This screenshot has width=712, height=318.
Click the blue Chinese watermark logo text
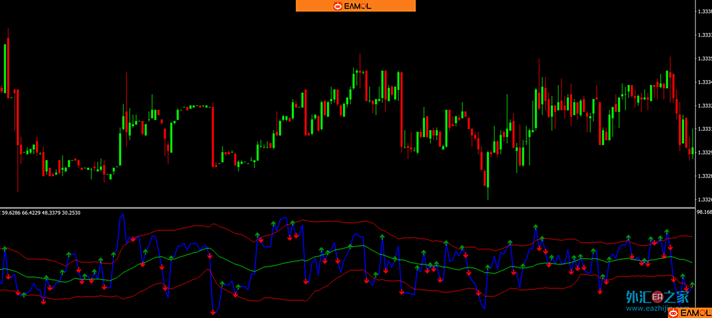point(657,297)
